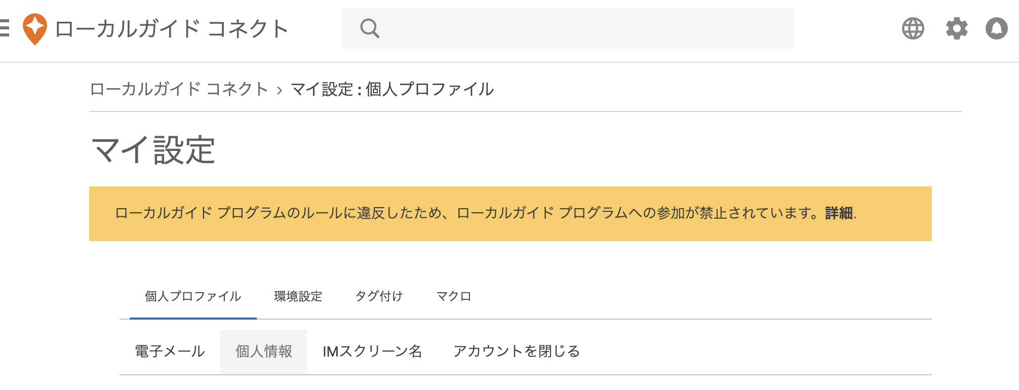1019x390 pixels.
Task: Open the language globe icon
Action: point(913,29)
